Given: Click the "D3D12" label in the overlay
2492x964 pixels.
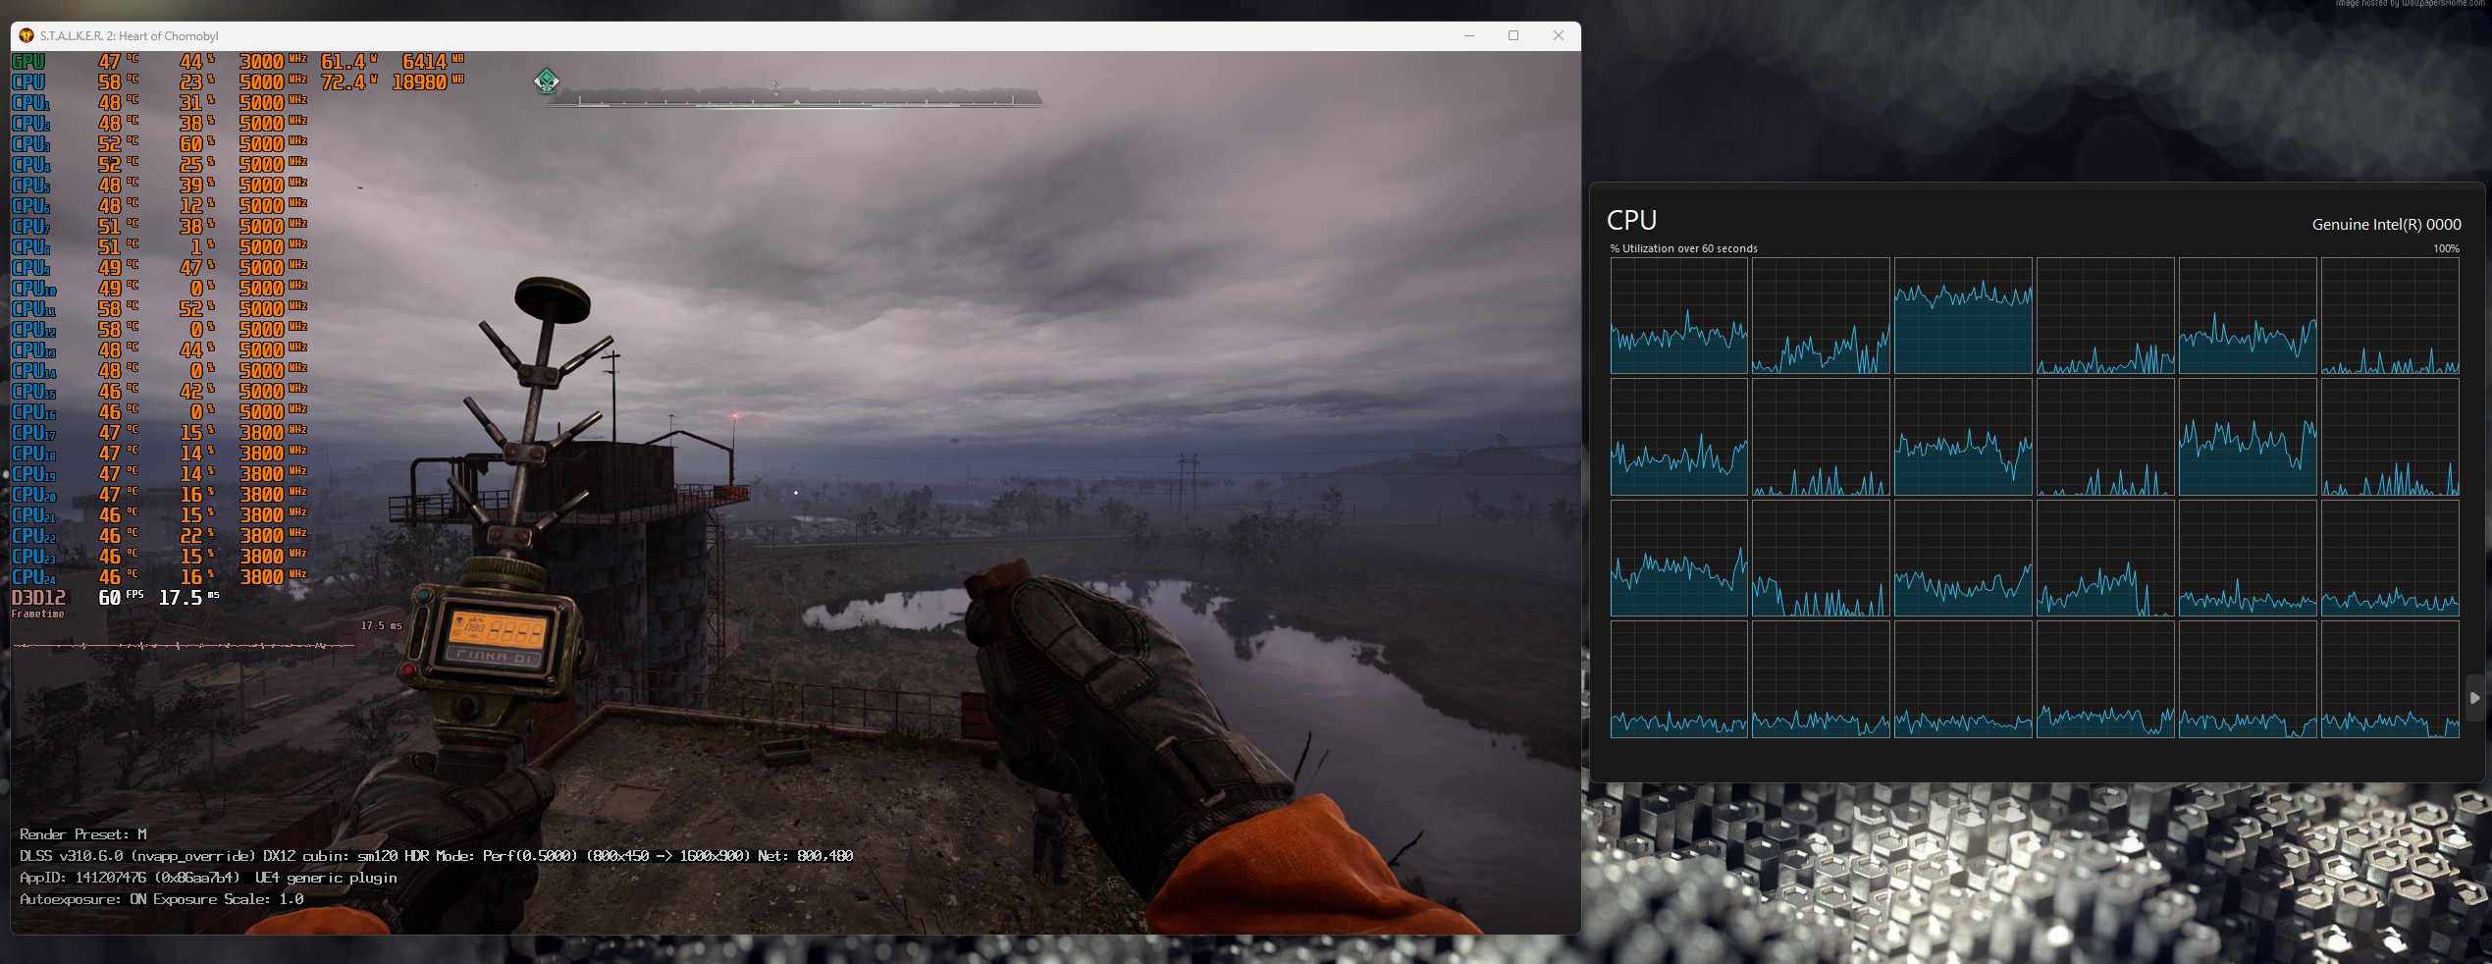Looking at the screenshot, I should pos(39,598).
